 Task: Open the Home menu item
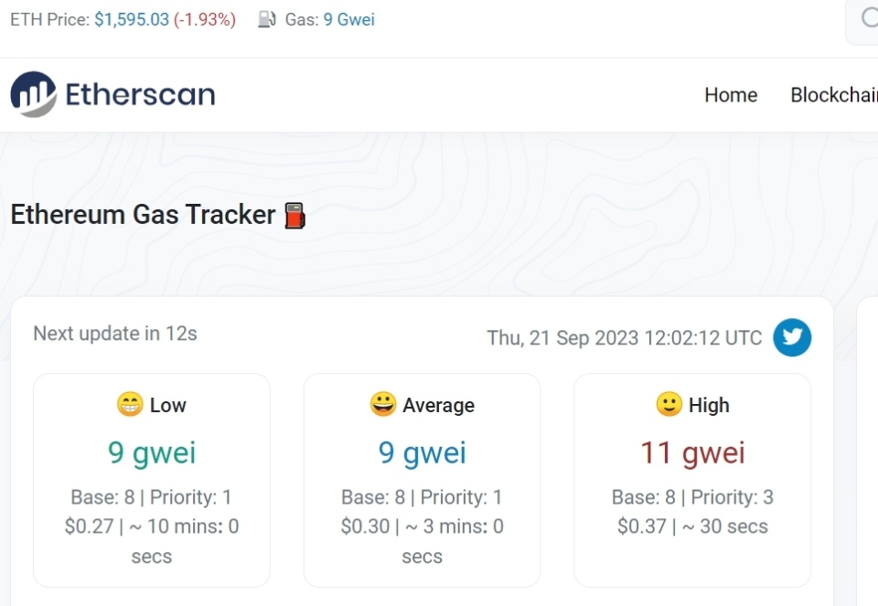pyautogui.click(x=731, y=95)
